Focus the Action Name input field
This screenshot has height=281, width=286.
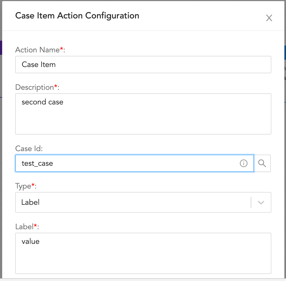143,65
